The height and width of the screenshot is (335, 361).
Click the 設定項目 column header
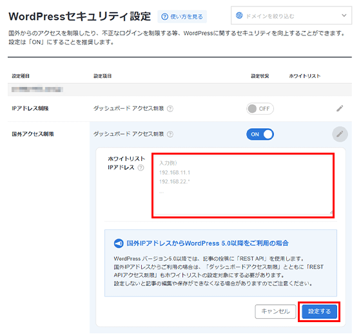click(x=102, y=76)
